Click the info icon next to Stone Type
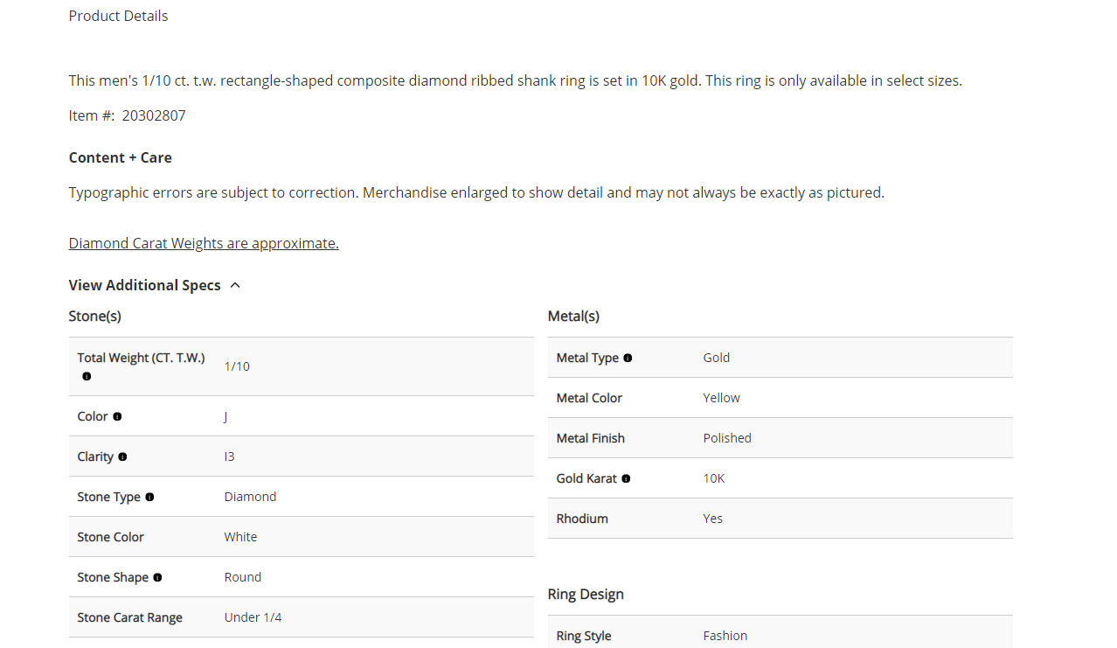 [x=149, y=497]
